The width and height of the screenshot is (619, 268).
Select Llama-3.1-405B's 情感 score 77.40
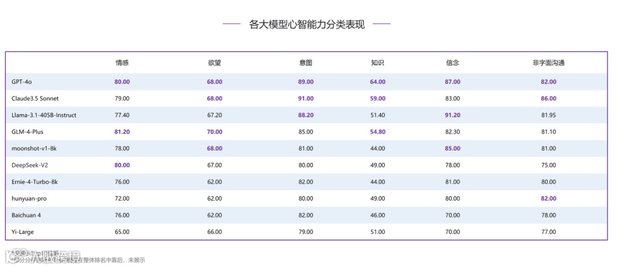(122, 115)
